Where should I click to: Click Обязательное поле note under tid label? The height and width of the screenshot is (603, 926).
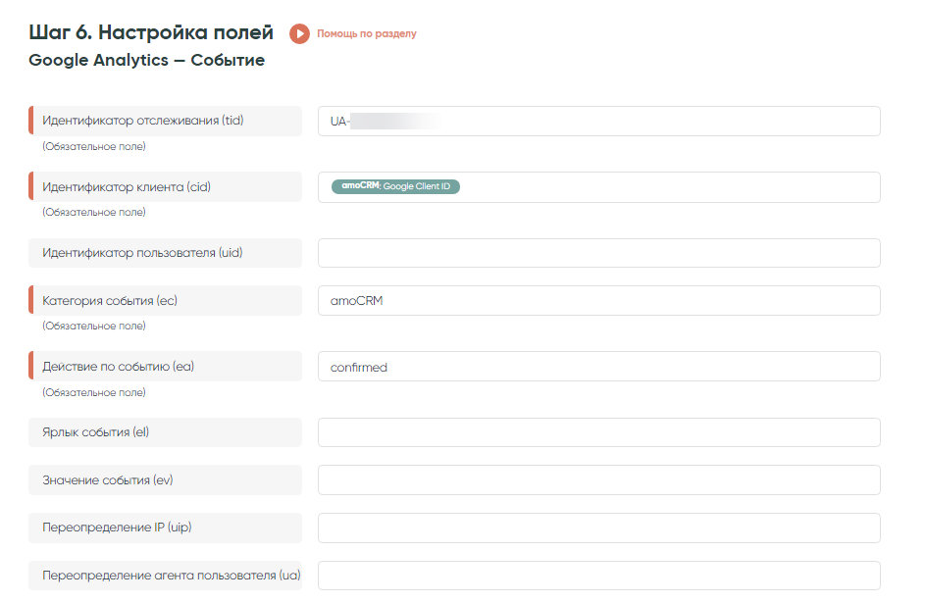[x=94, y=146]
